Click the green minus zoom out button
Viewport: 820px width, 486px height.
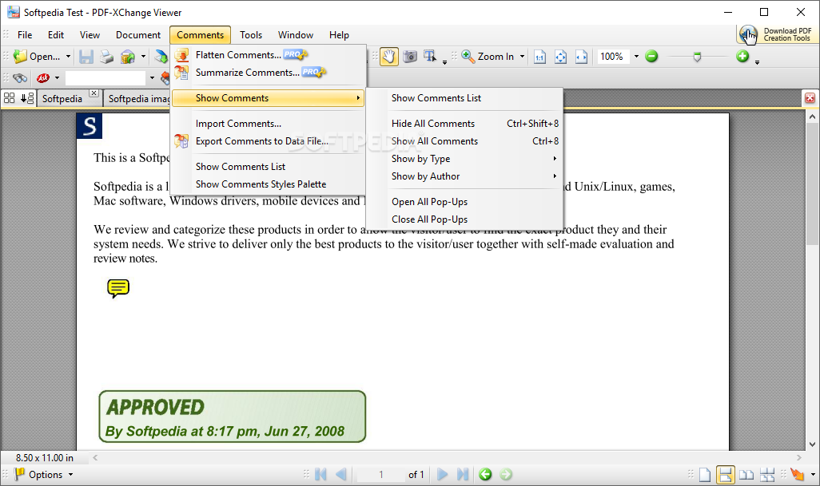[651, 57]
